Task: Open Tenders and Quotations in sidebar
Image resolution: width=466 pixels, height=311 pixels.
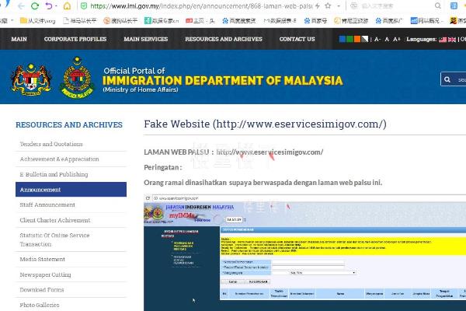Action: tap(51, 144)
